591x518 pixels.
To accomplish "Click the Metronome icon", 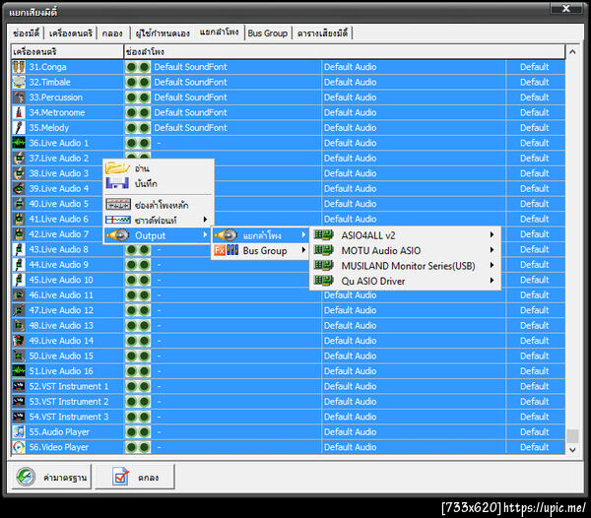I will pos(19,112).
